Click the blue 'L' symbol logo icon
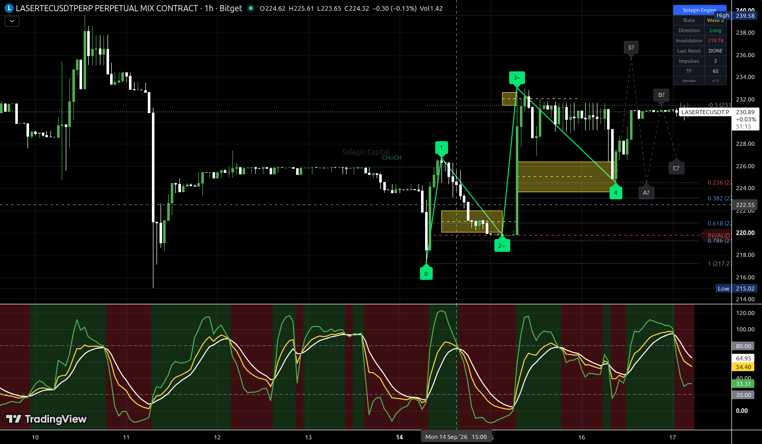762x444 pixels. (x=9, y=8)
